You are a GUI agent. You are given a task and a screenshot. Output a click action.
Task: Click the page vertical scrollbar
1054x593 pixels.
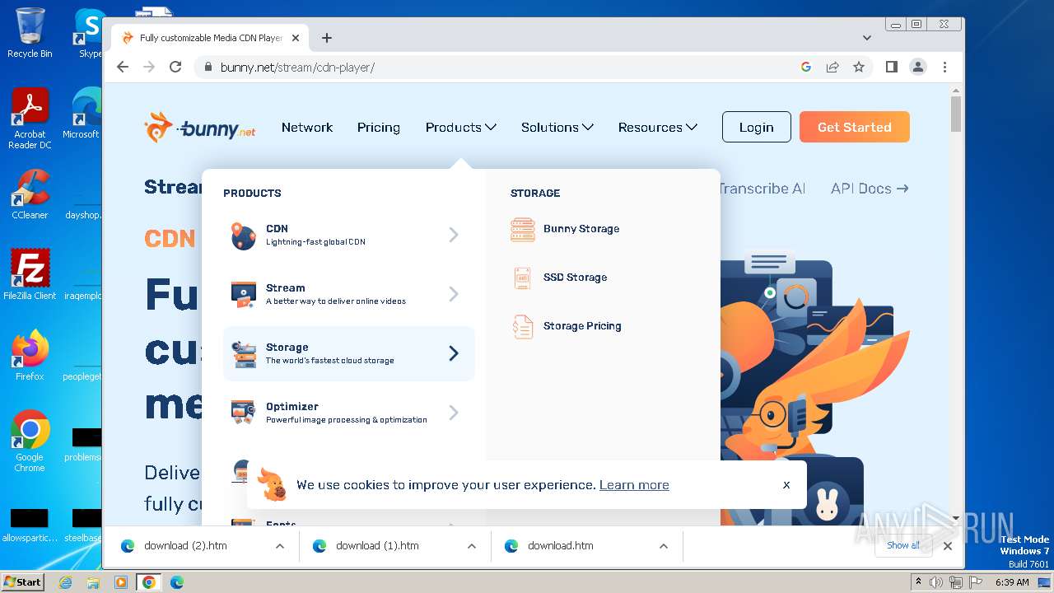point(956,114)
